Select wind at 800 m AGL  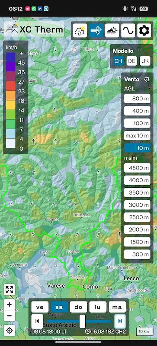coord(137,99)
